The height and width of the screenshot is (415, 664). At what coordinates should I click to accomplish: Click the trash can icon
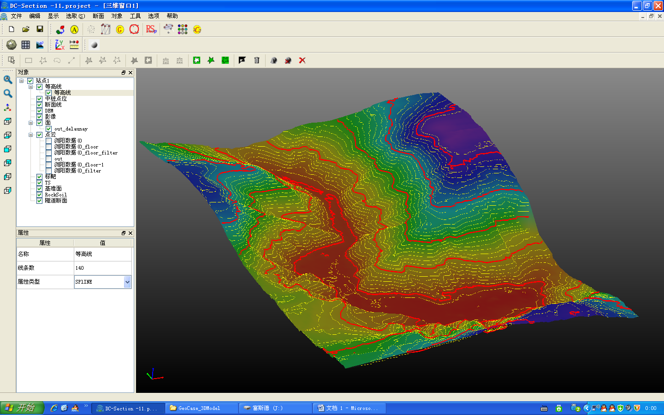[x=257, y=60]
